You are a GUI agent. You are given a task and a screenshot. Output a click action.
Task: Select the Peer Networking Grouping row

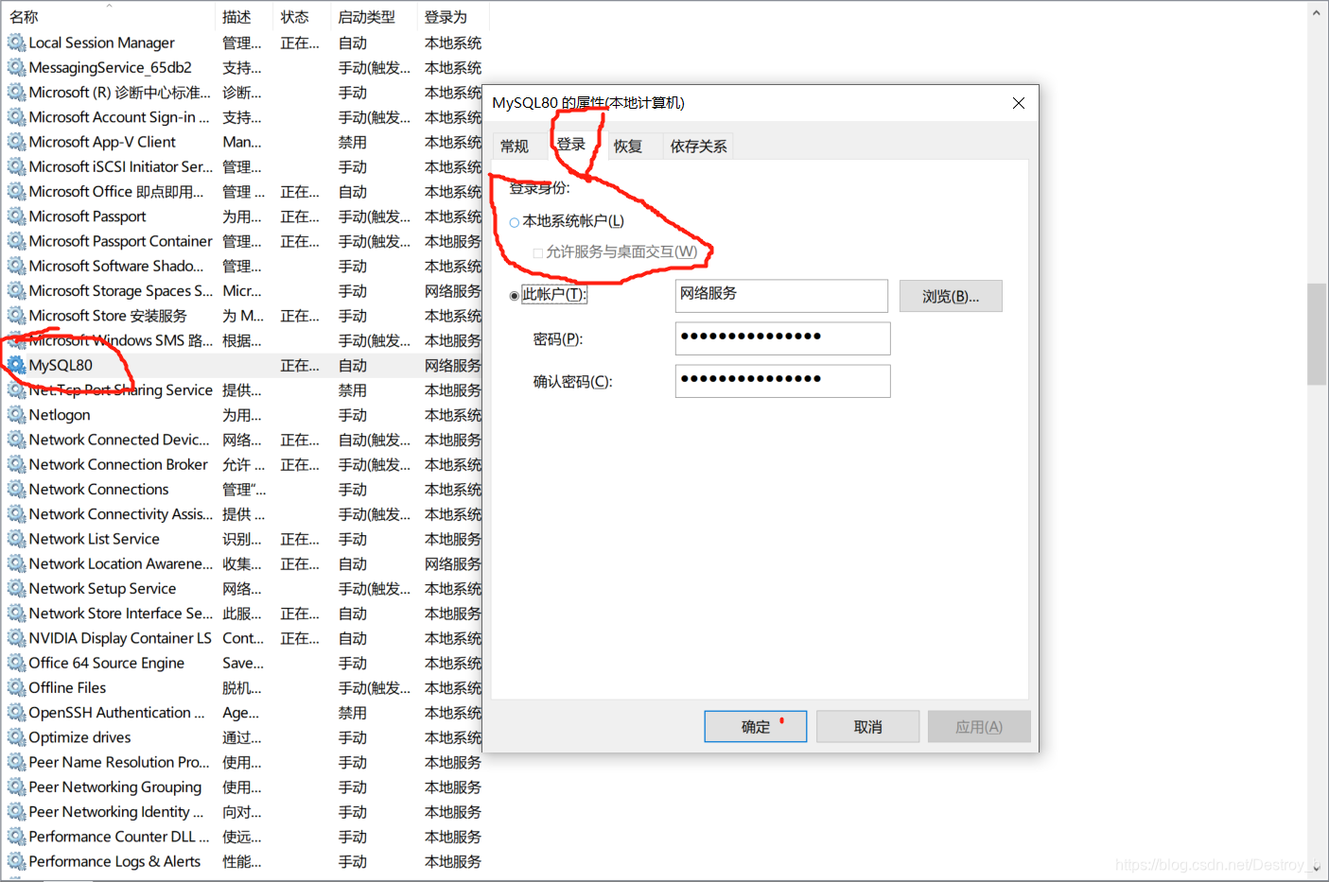point(244,787)
